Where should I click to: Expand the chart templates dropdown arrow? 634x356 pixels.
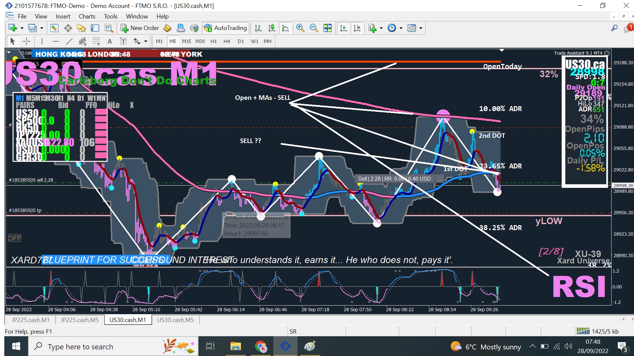[x=421, y=28]
